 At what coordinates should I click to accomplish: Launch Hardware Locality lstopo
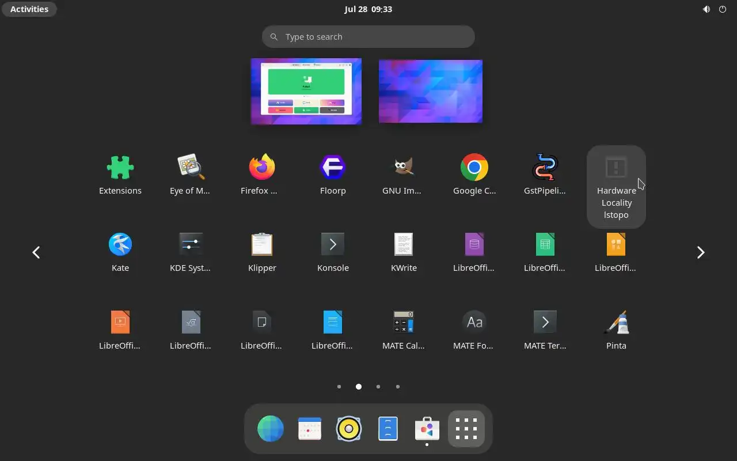click(616, 187)
